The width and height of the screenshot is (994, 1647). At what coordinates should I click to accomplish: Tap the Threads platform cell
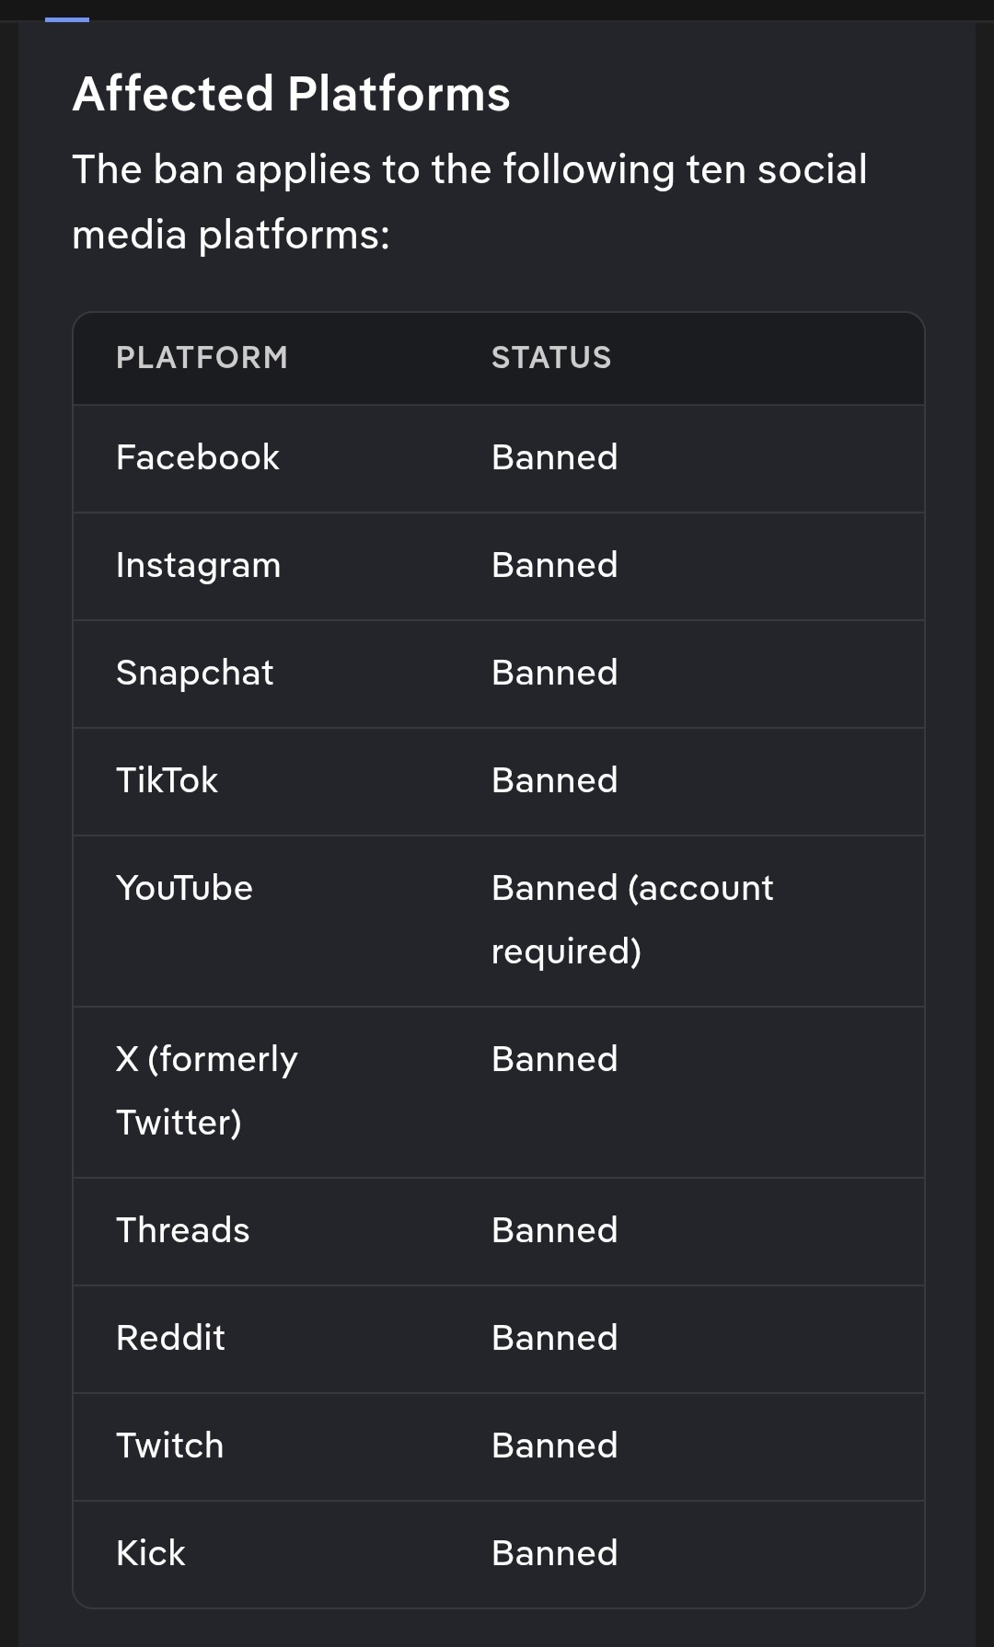182,1230
